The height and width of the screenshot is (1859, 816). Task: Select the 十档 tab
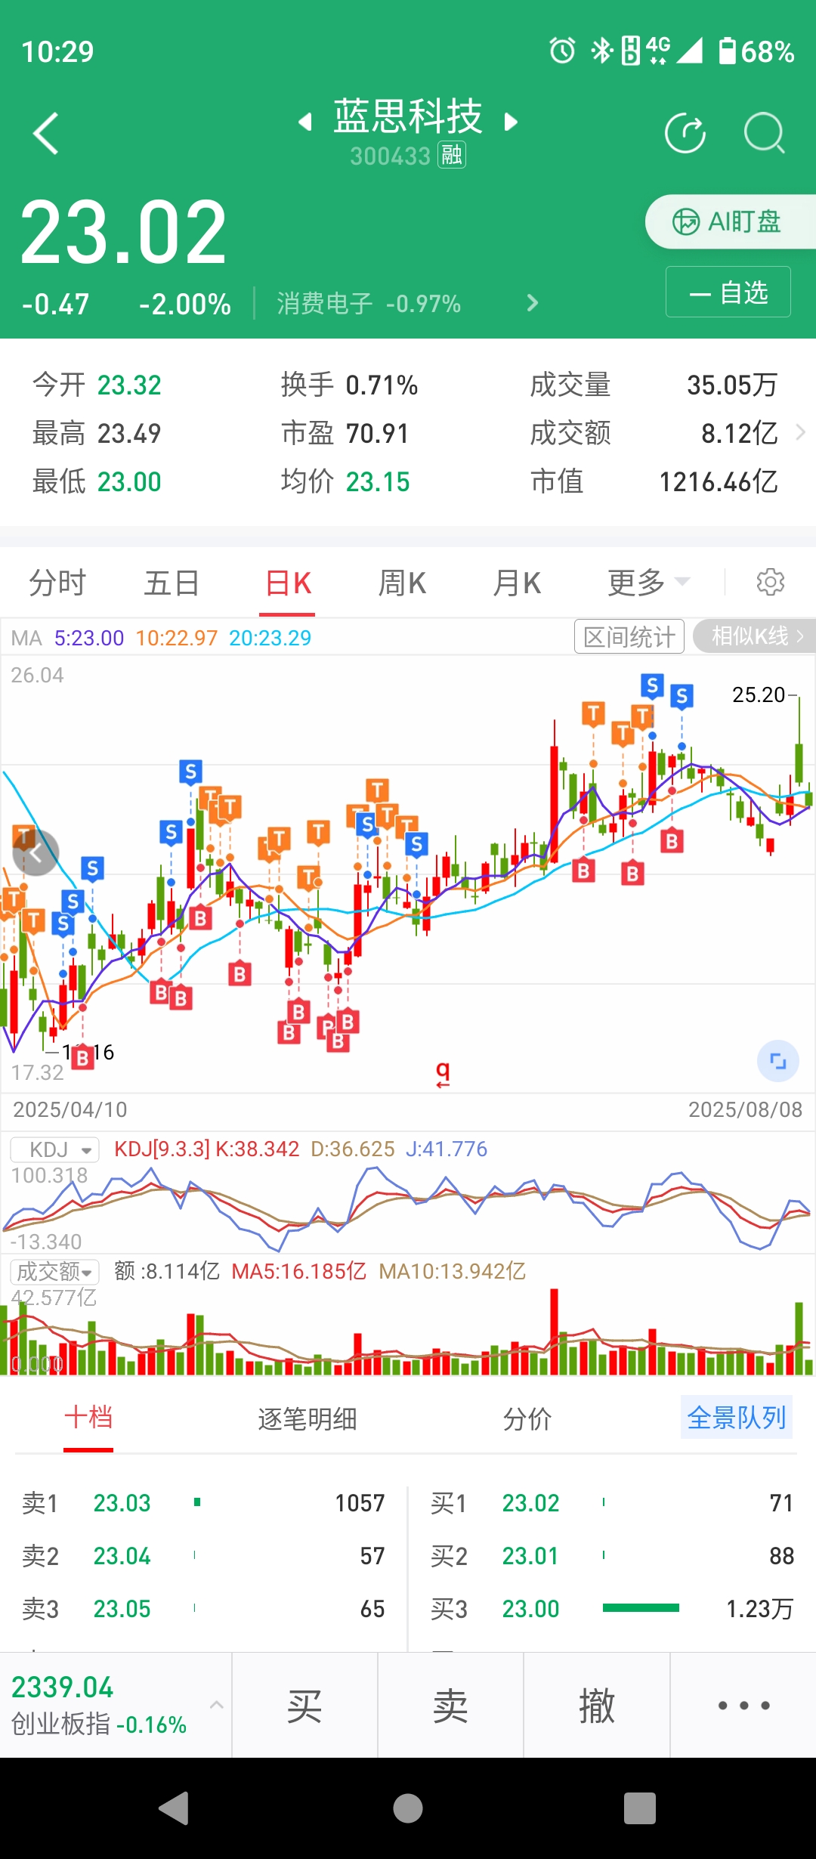88,1418
